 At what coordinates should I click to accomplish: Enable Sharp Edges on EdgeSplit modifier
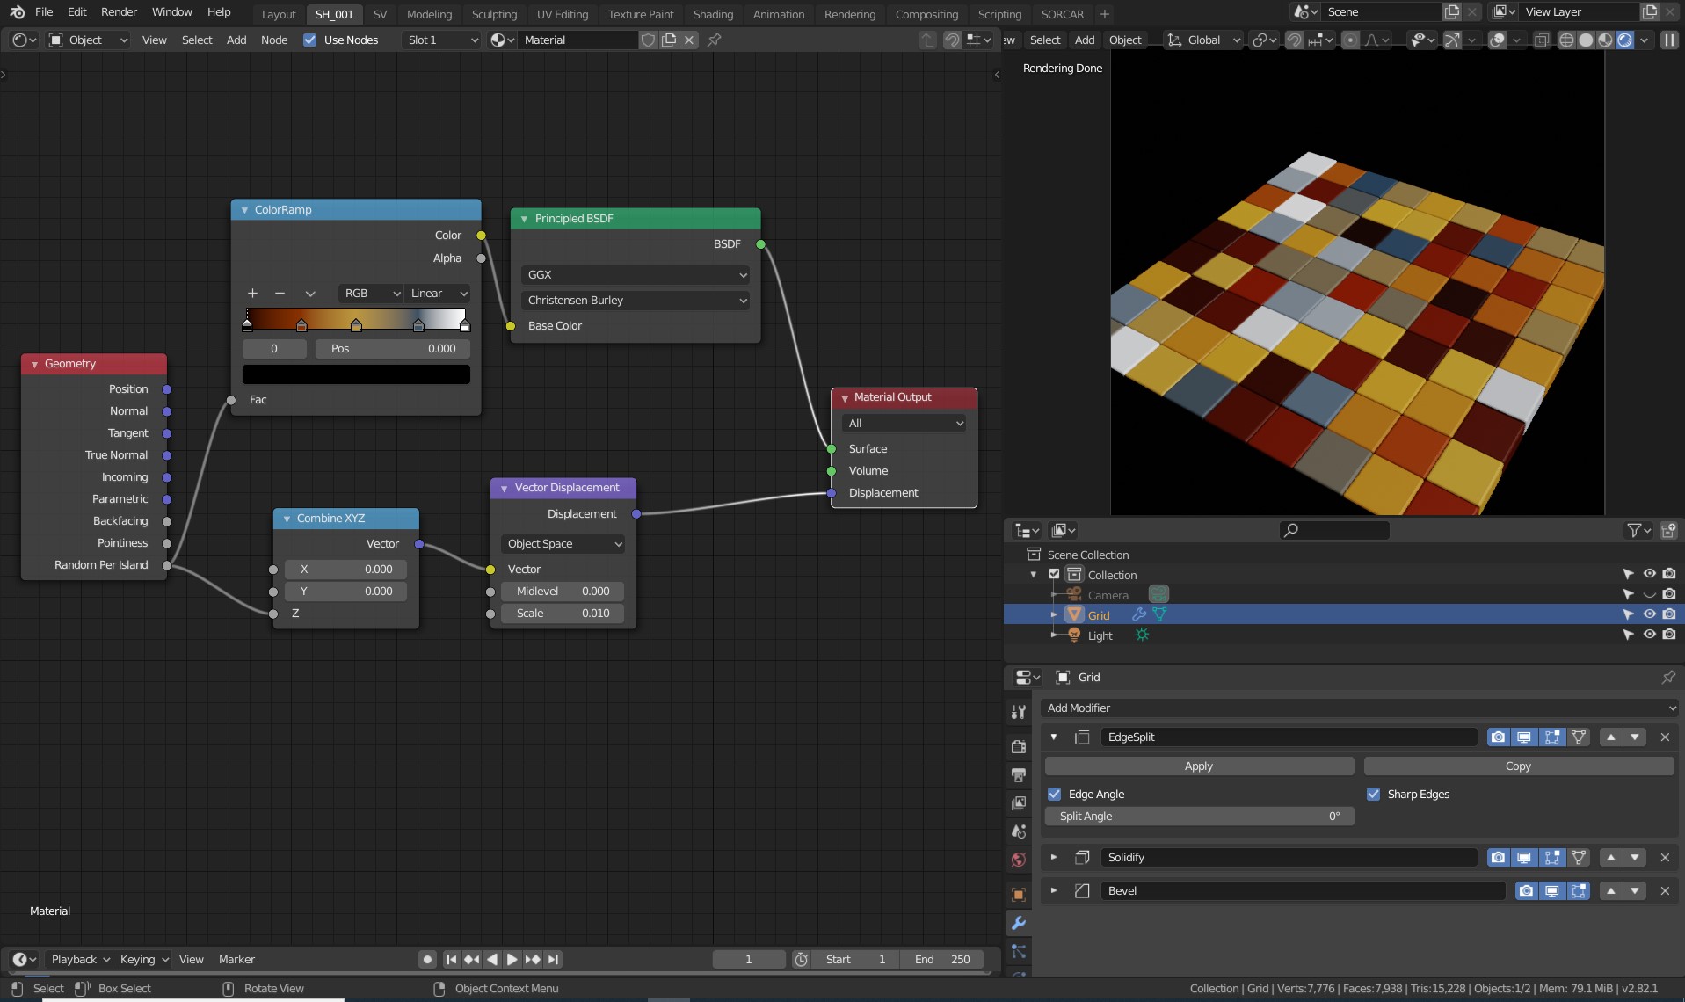pyautogui.click(x=1375, y=794)
